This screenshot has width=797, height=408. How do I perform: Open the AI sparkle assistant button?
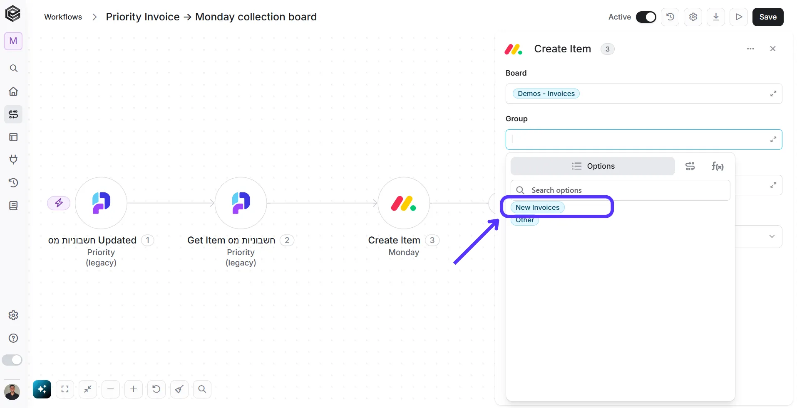(42, 389)
